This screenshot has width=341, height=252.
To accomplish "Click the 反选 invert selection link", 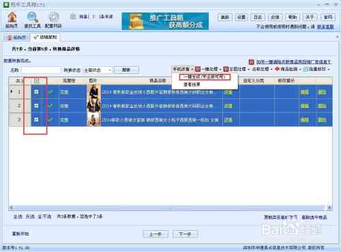I will 30,216.
